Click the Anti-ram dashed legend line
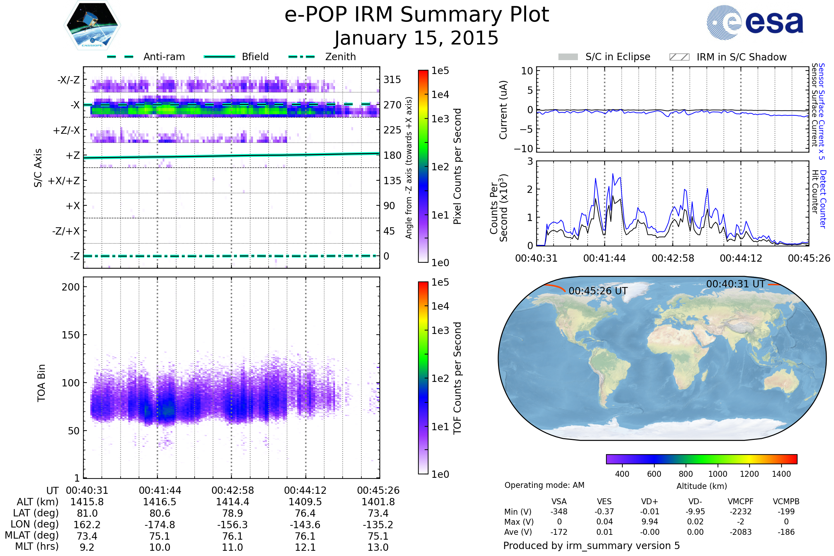 click(x=120, y=57)
